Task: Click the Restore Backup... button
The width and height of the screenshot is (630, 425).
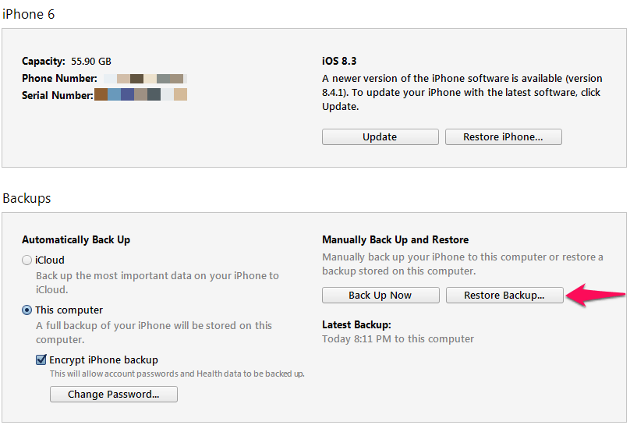Action: point(504,296)
